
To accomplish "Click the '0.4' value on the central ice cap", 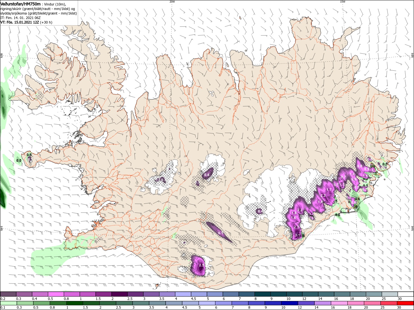I will [x=207, y=175].
